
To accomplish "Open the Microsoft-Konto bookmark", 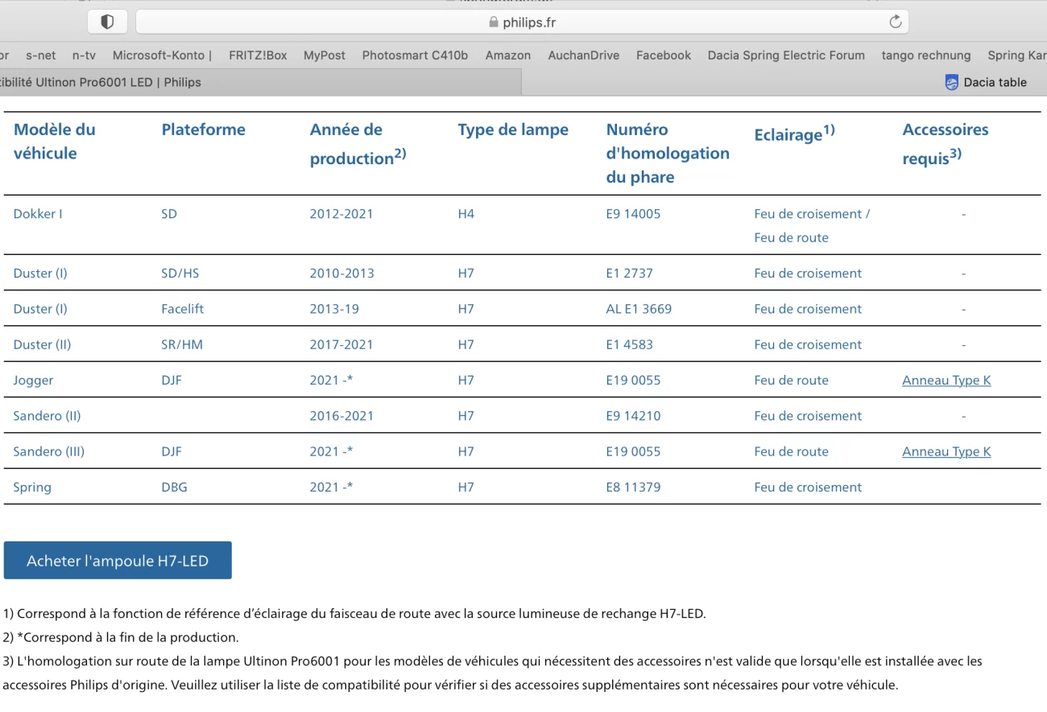I will 162,56.
